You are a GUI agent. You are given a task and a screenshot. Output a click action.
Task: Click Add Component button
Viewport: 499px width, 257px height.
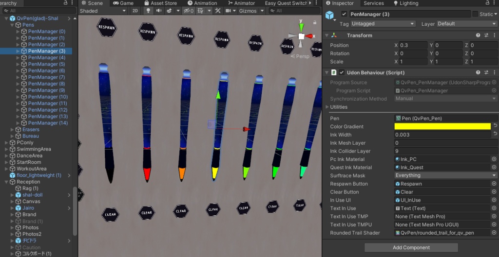[411, 247]
